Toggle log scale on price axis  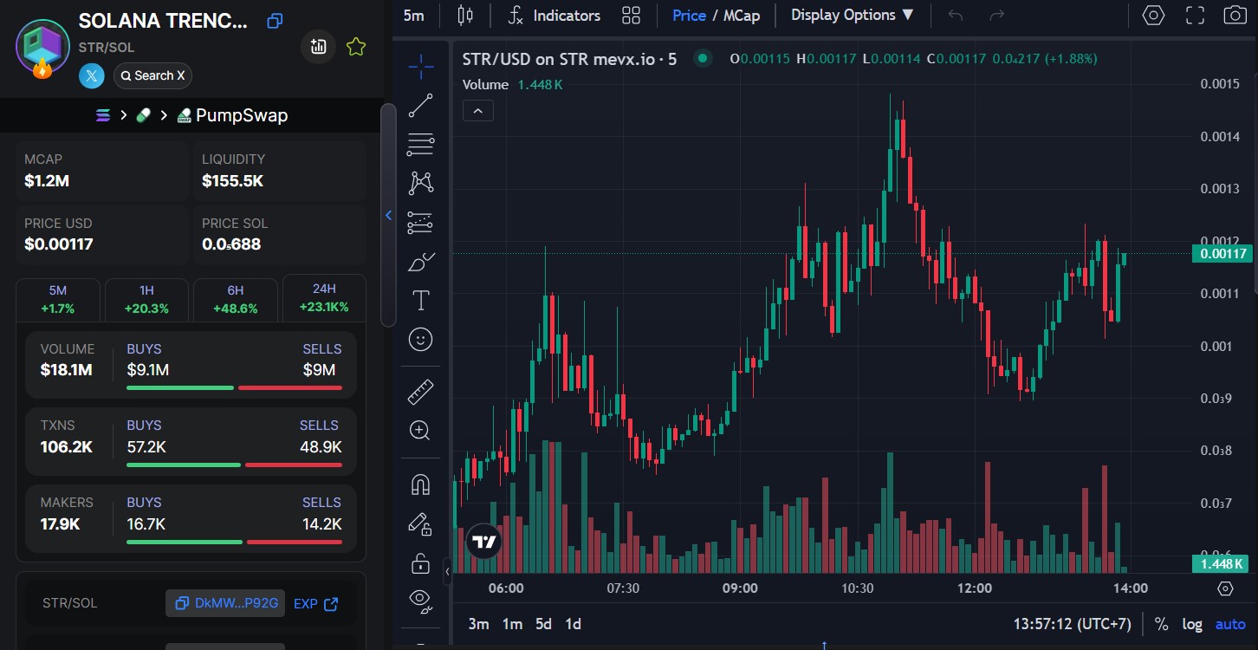1192,624
